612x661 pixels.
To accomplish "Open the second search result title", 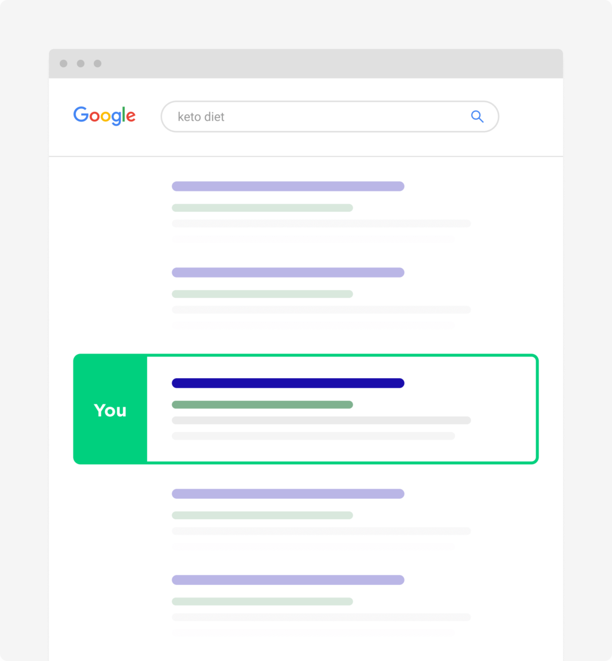I will 287,272.
